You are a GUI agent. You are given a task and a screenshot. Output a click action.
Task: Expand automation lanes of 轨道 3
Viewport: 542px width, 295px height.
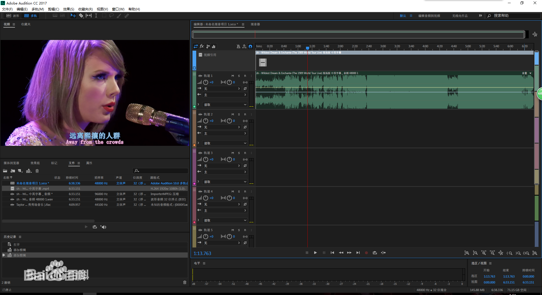[x=198, y=182]
